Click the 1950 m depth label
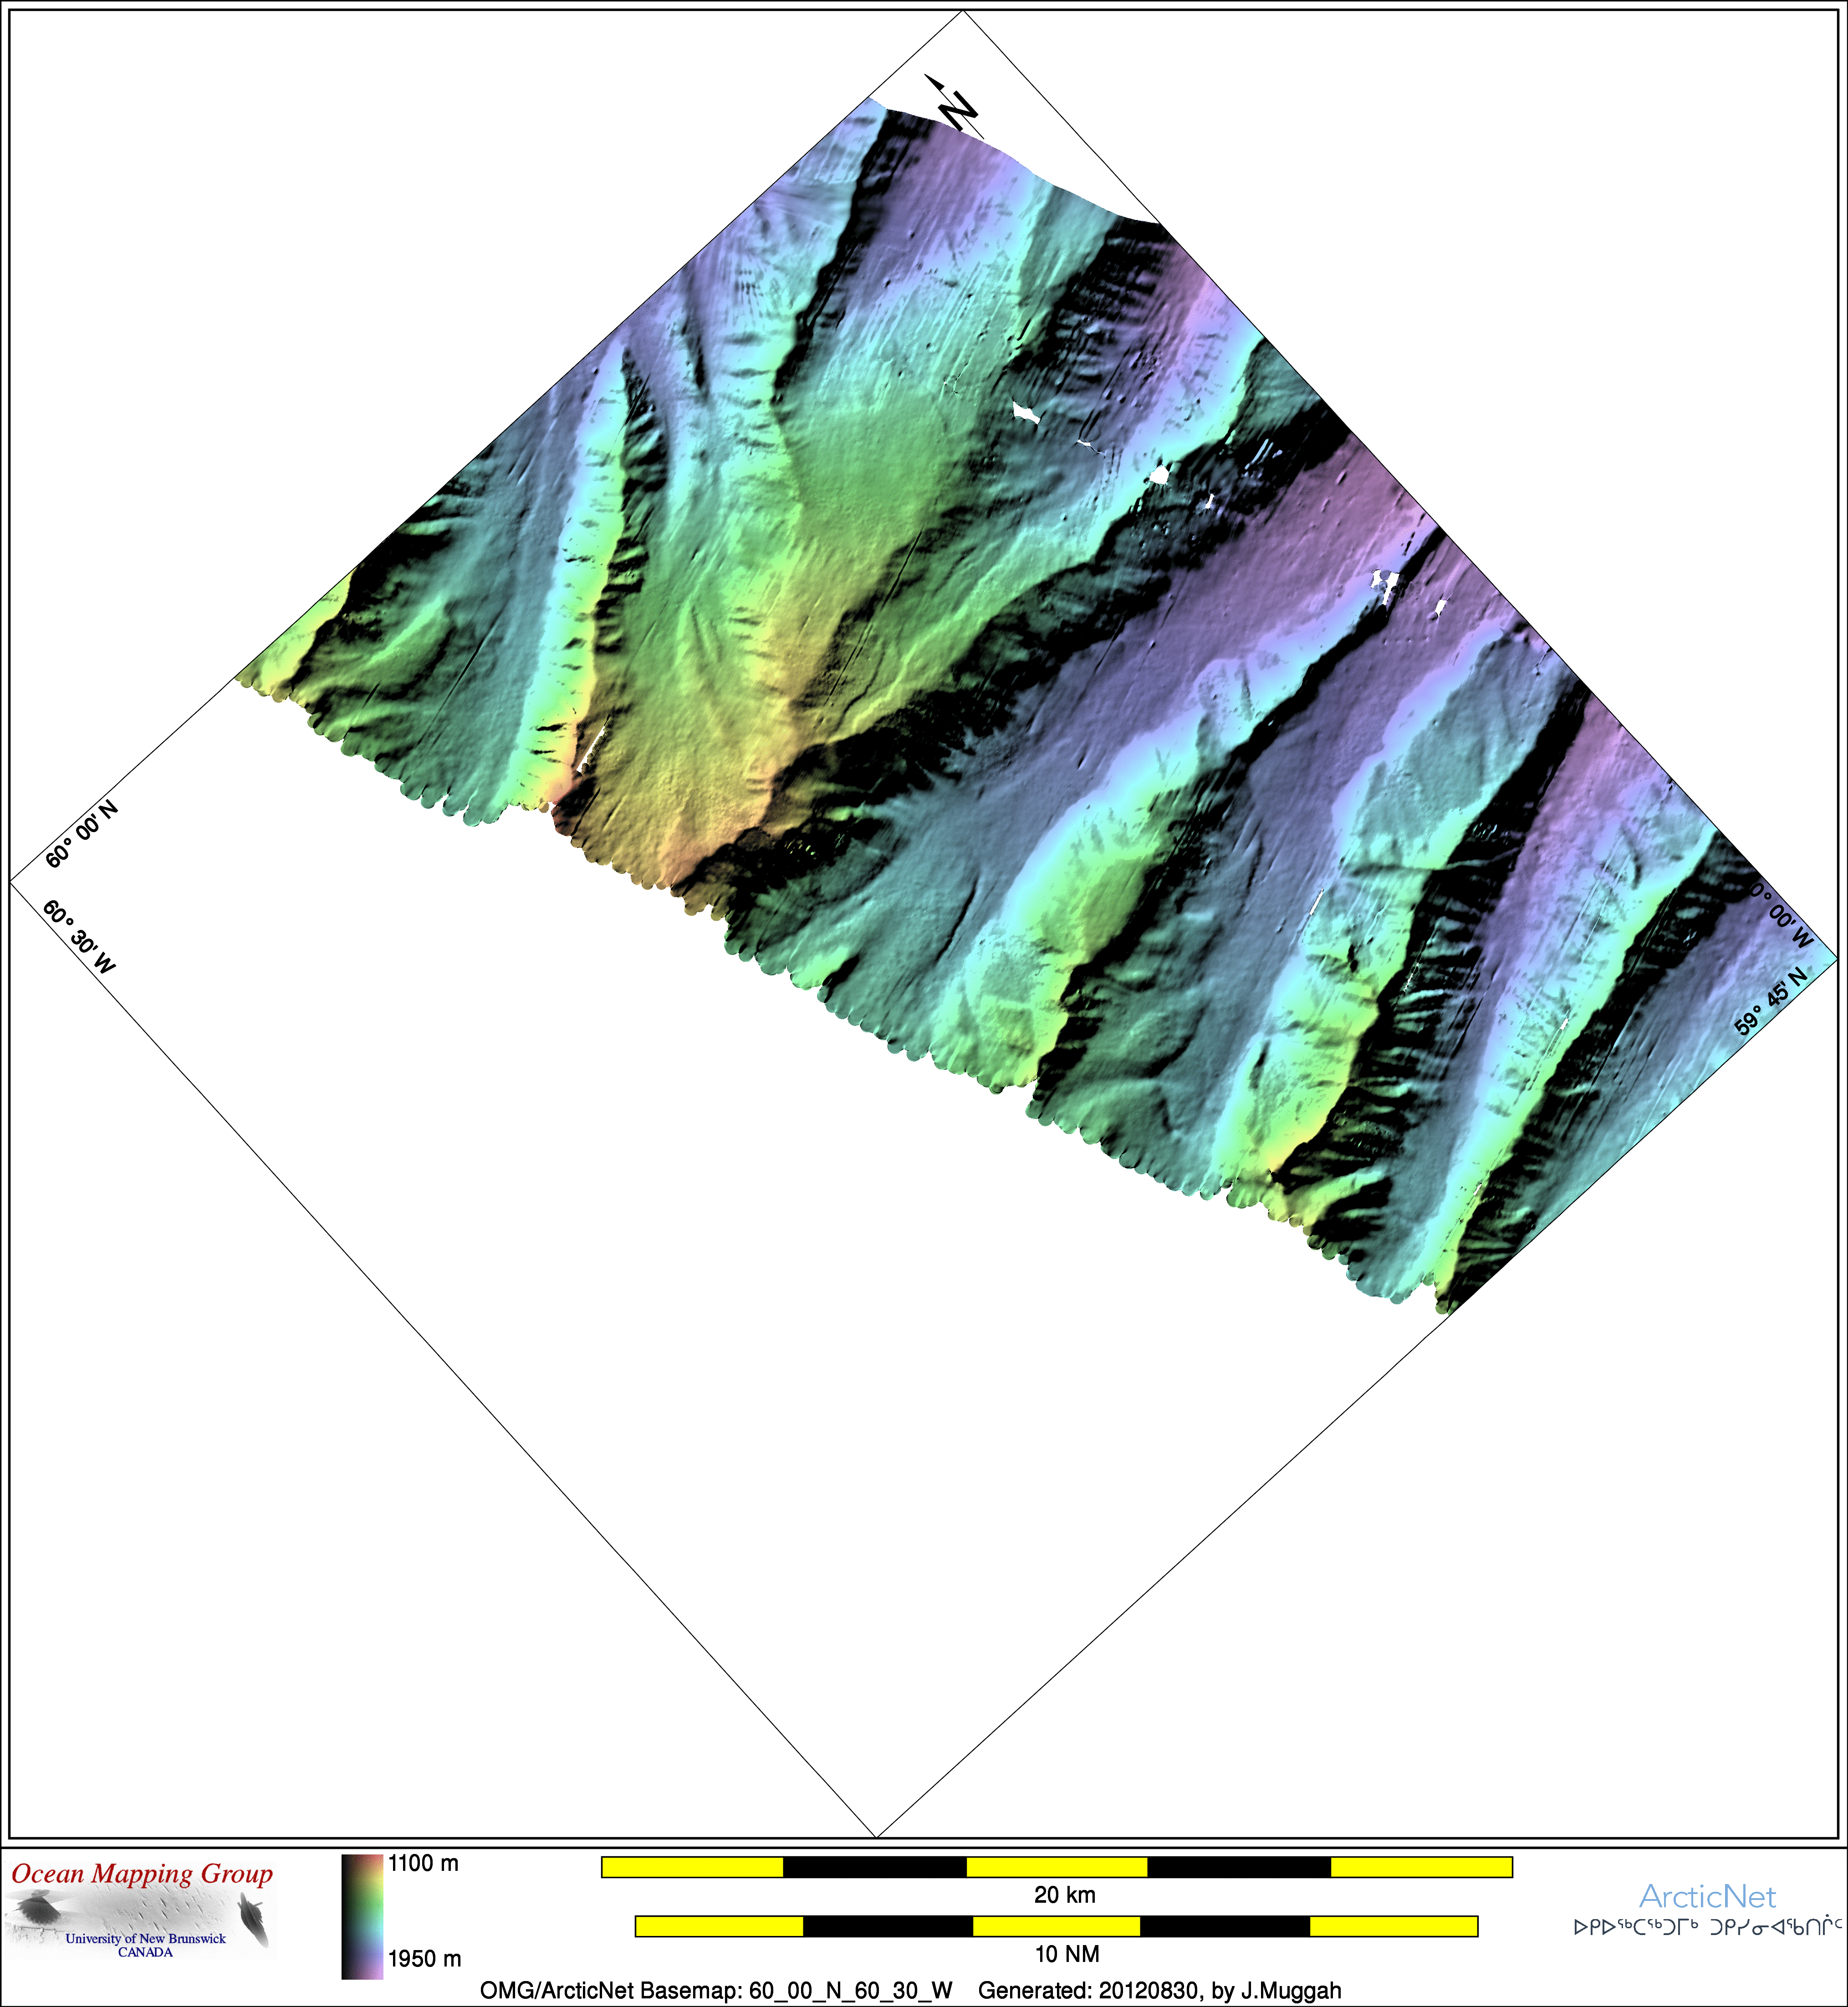Viewport: 1848px width, 2007px height. tap(424, 1959)
